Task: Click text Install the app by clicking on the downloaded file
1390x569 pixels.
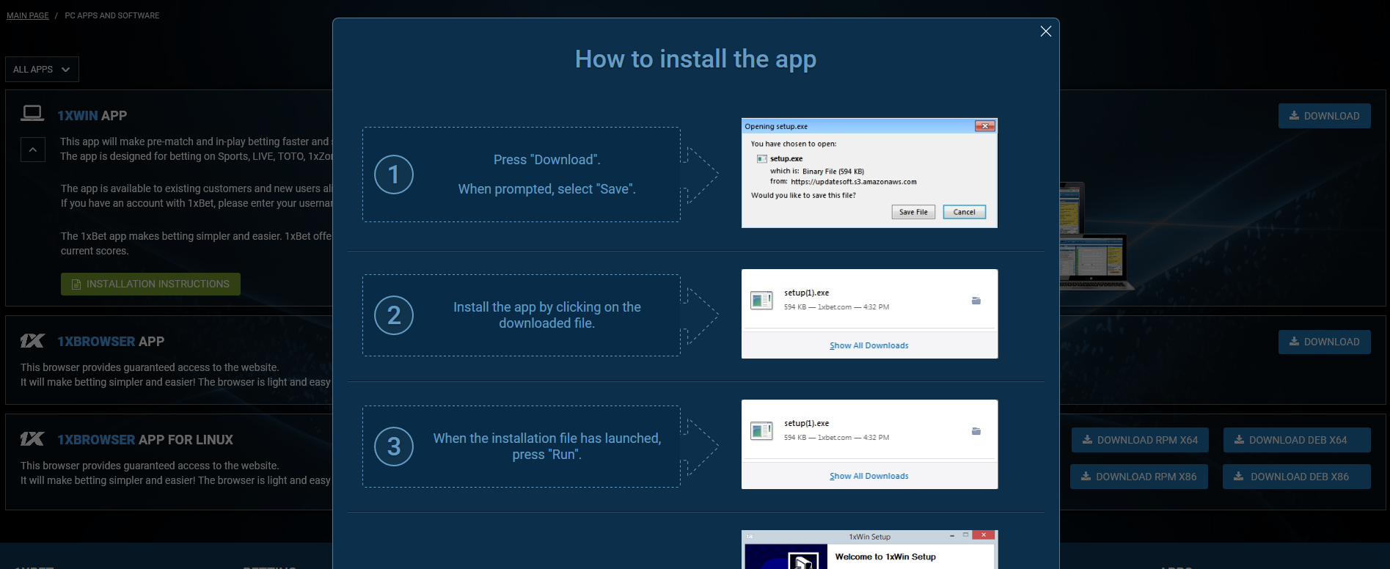Action: tap(547, 315)
